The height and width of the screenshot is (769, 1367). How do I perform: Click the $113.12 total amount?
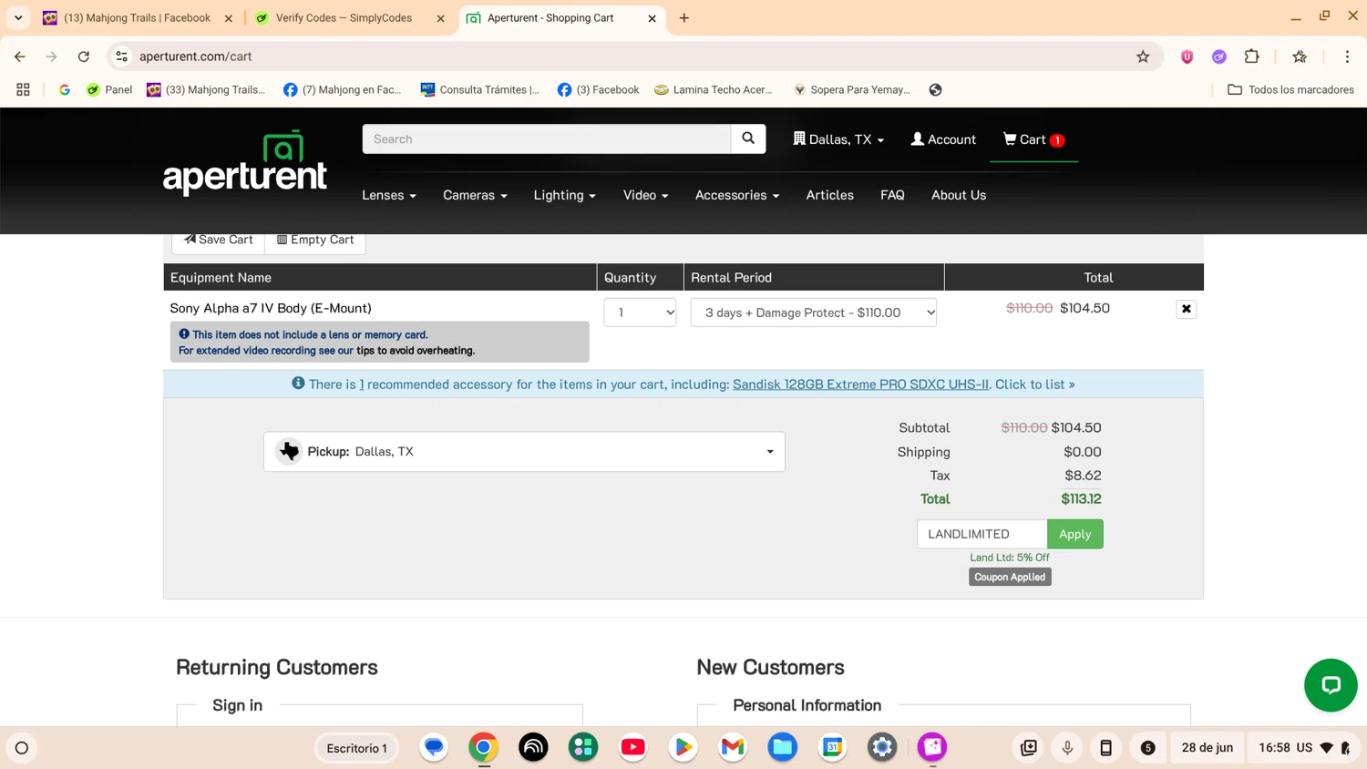point(1081,499)
